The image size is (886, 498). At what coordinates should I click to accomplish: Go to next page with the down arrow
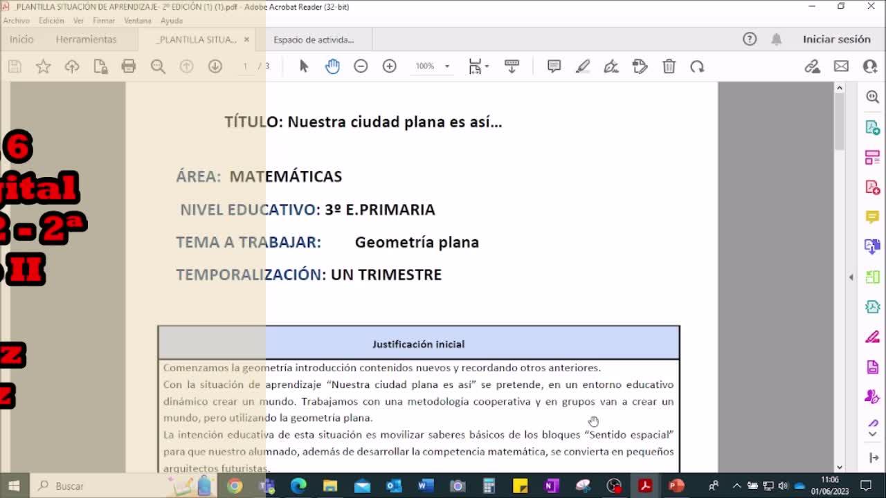pyautogui.click(x=215, y=66)
